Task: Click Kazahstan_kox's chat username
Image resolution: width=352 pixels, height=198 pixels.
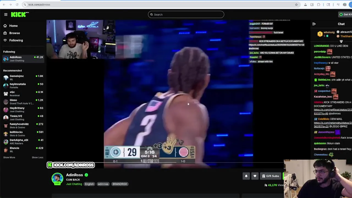Action: click(323, 97)
